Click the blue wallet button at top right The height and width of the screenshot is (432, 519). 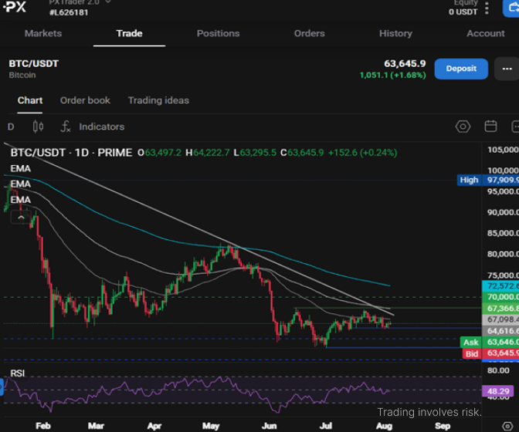tap(511, 8)
